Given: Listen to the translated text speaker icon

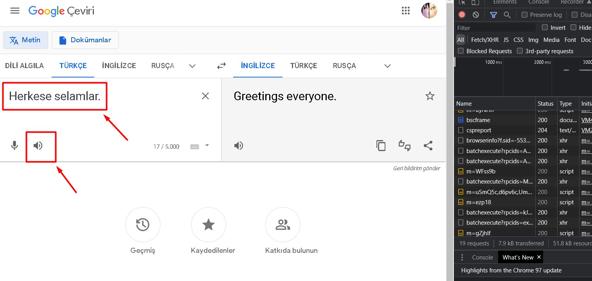Looking at the screenshot, I should click(239, 146).
